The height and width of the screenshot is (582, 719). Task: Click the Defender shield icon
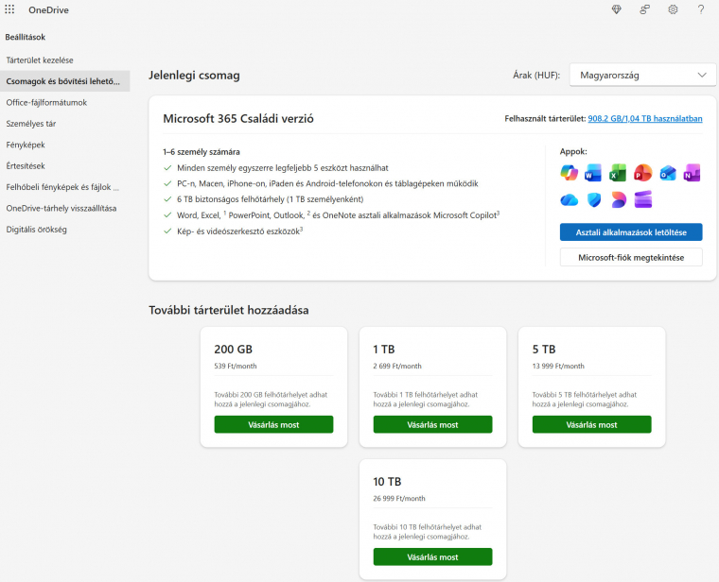pos(593,199)
